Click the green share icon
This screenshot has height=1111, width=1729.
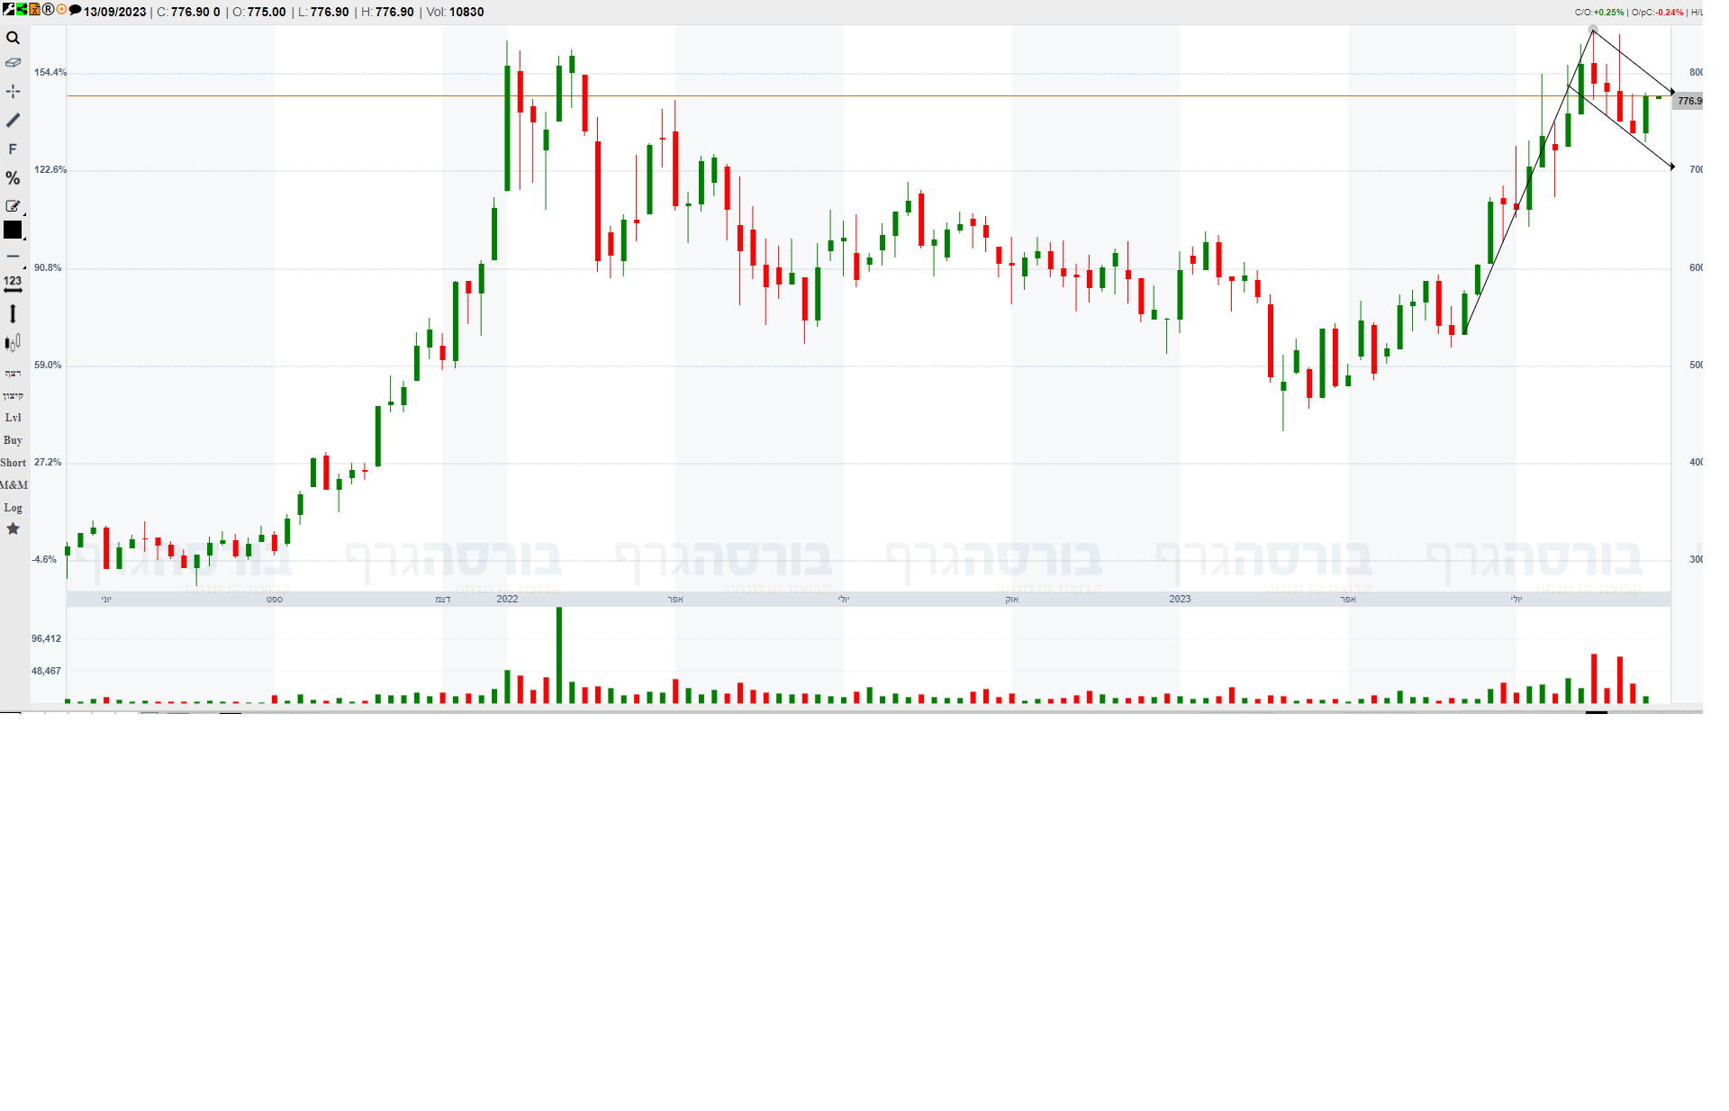click(22, 10)
